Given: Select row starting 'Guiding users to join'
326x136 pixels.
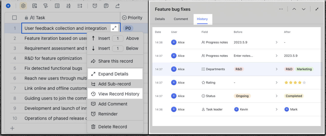Looking at the screenshot, I should (56, 98).
